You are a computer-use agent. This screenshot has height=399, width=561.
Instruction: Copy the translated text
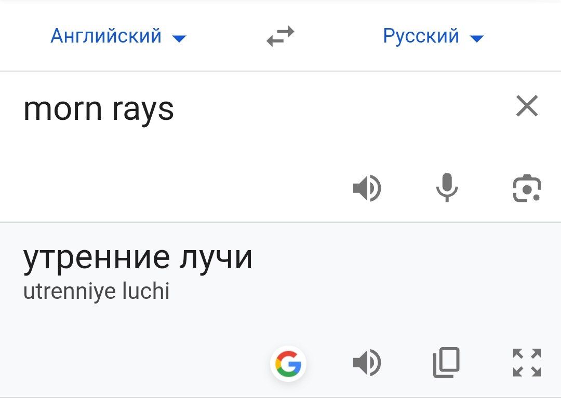[x=446, y=363]
